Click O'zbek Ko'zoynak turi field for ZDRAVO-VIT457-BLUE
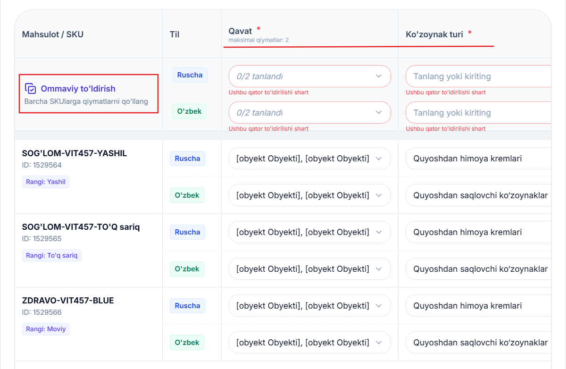 478,343
